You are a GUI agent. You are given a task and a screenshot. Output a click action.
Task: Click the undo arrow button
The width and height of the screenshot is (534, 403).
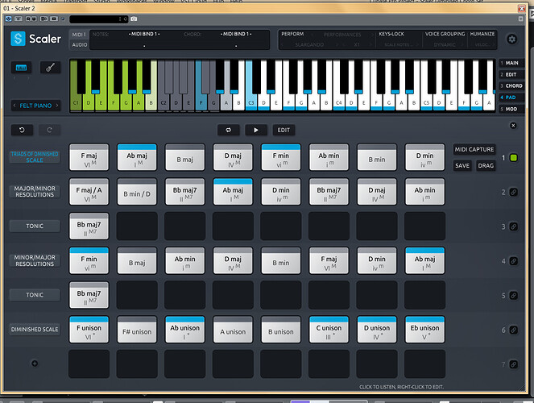[x=22, y=130]
